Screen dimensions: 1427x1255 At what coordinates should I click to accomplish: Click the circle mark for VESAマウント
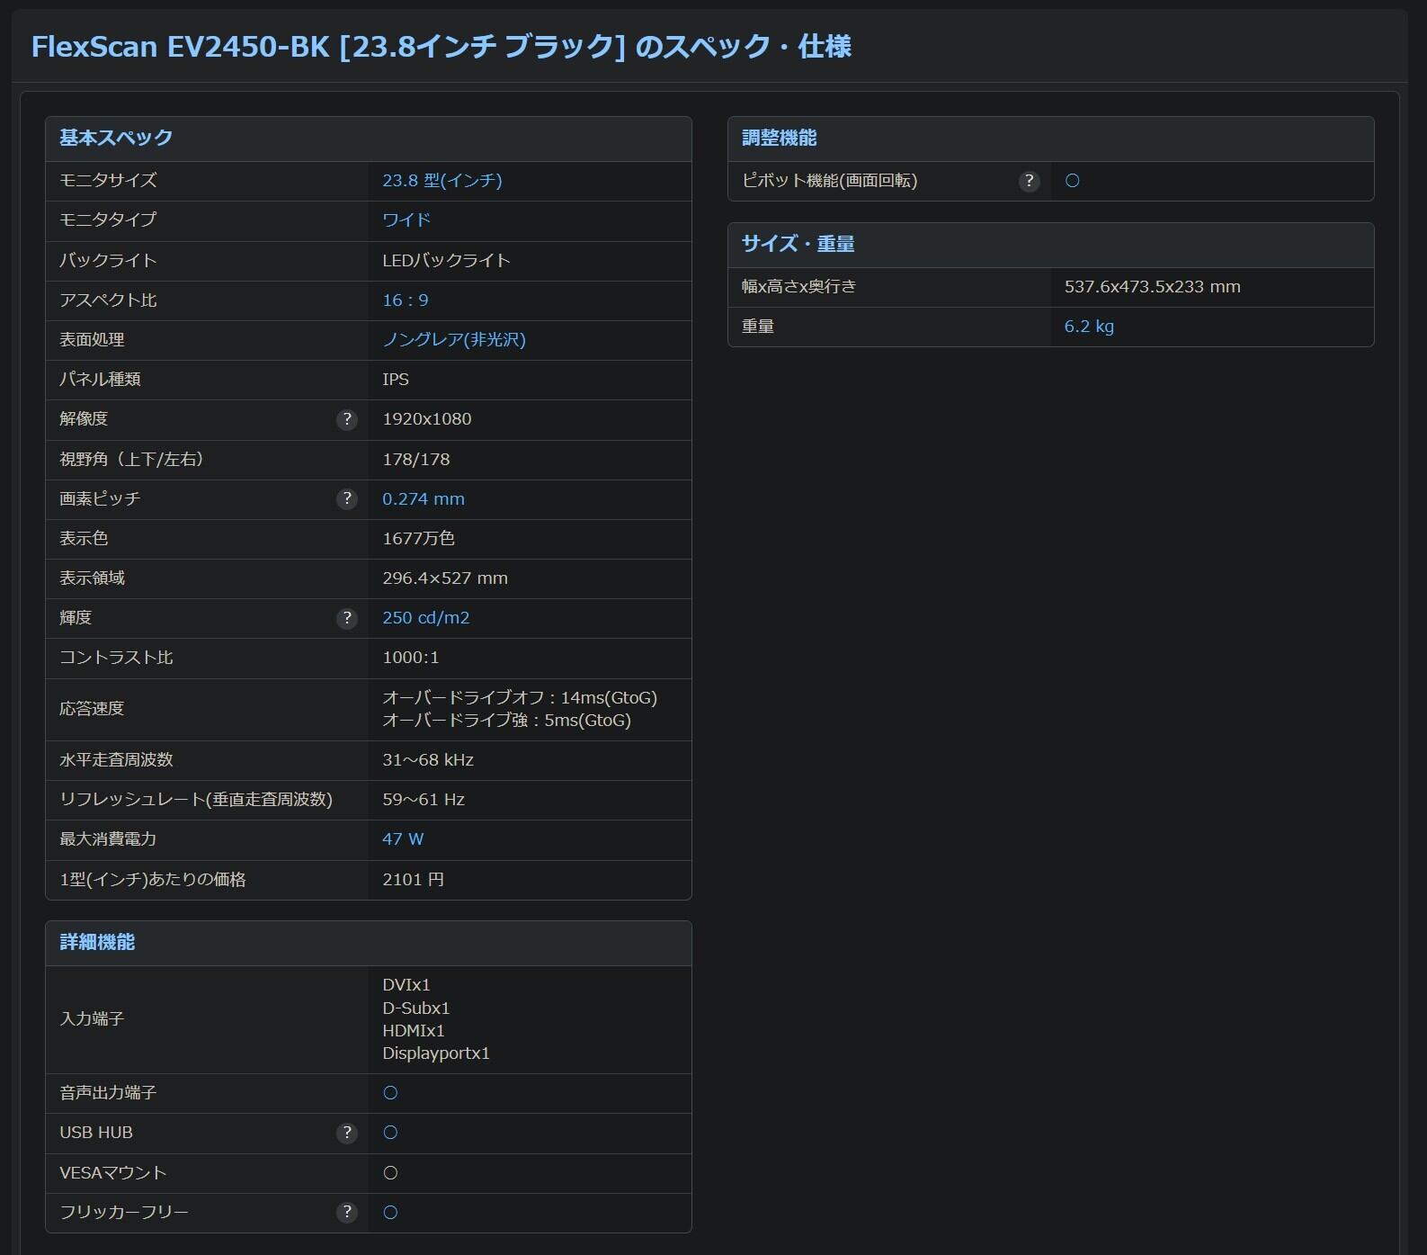[390, 1173]
